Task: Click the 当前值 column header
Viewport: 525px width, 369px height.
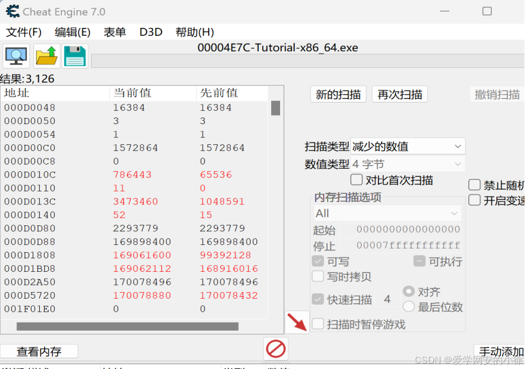Action: (x=153, y=93)
